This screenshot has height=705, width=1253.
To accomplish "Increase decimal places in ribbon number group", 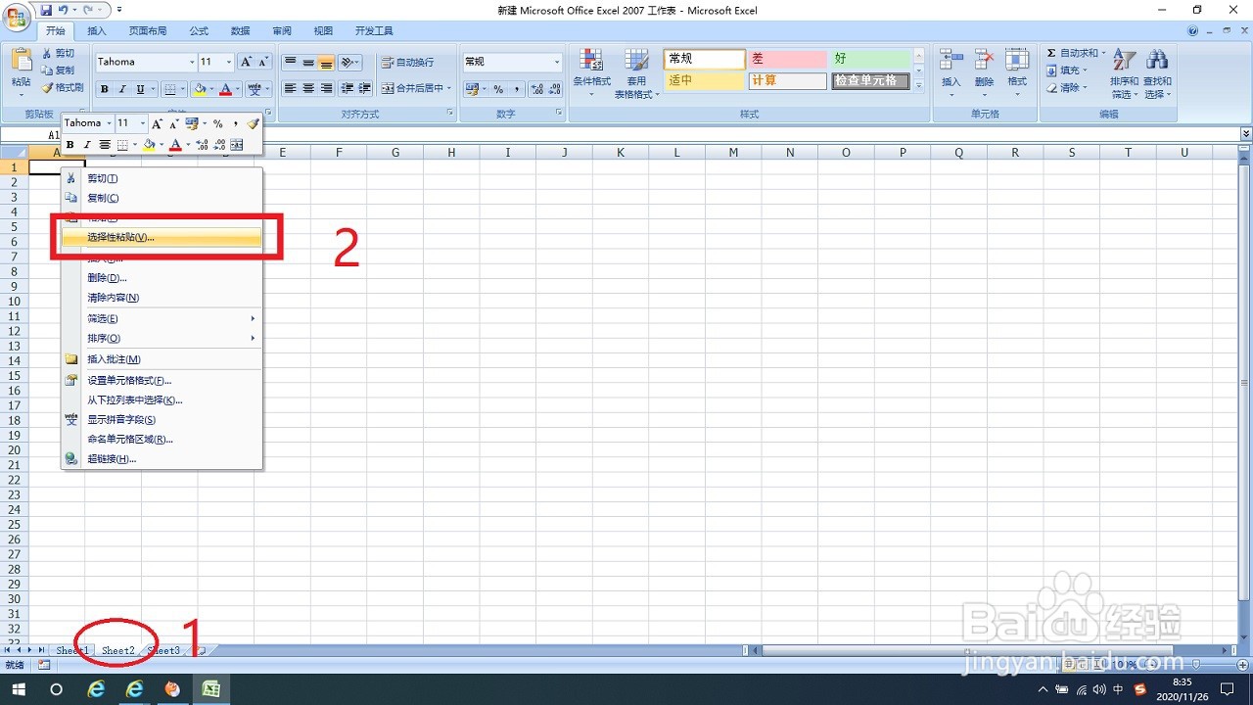I will pyautogui.click(x=537, y=89).
